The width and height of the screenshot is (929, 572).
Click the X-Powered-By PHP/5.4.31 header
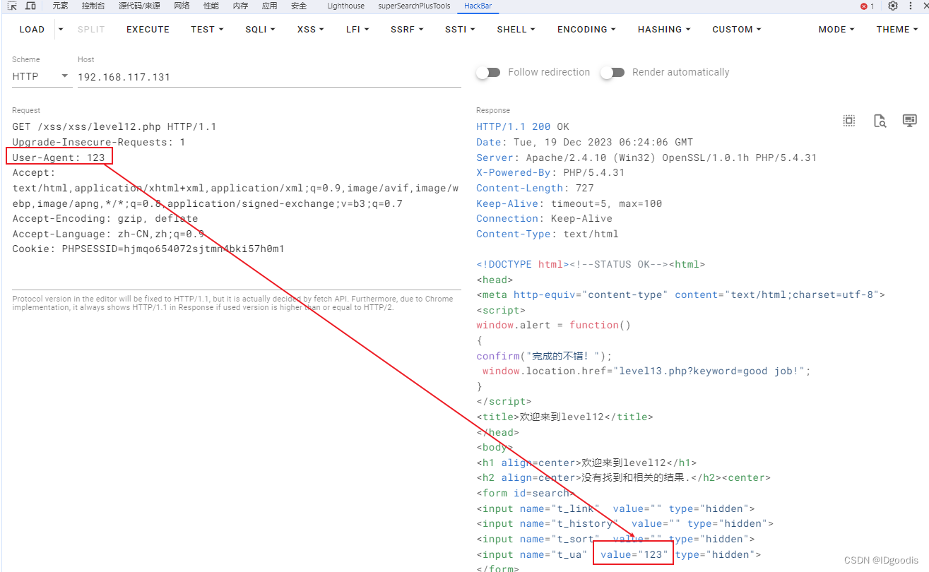tap(550, 173)
